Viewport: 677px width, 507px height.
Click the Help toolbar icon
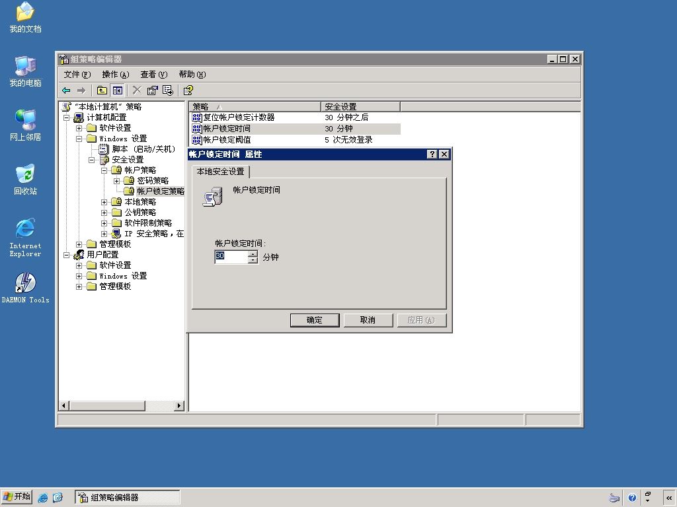click(188, 90)
